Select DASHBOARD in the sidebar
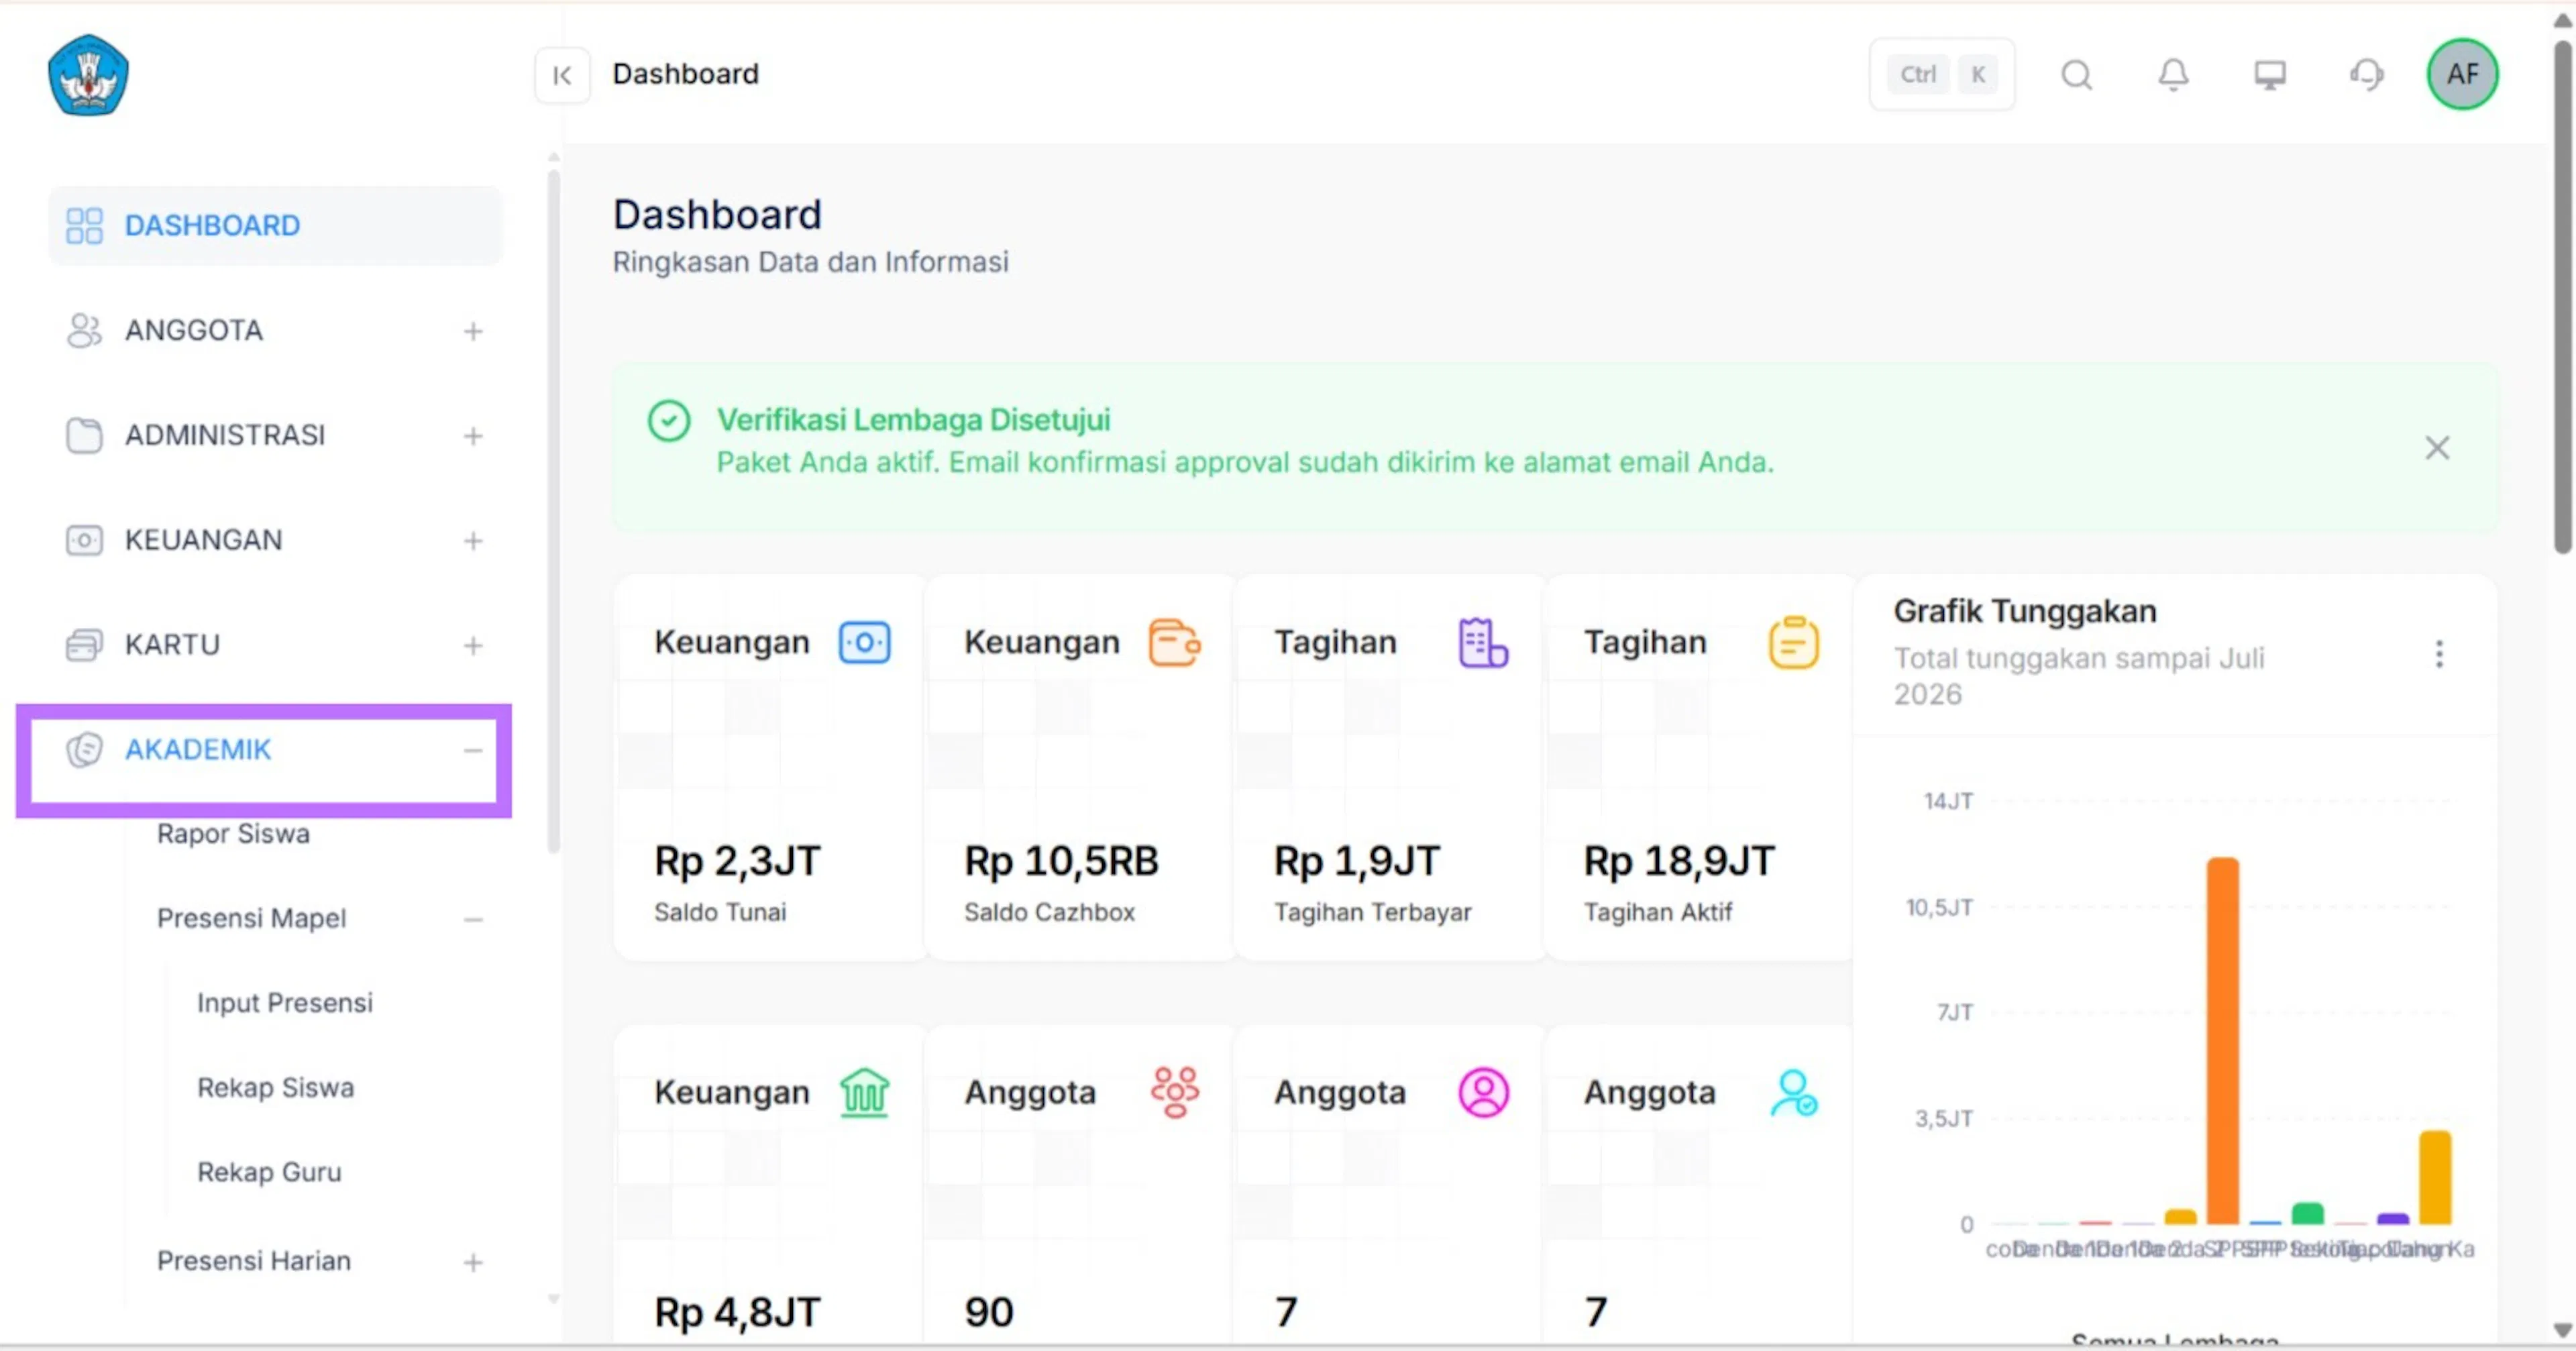 click(x=274, y=225)
